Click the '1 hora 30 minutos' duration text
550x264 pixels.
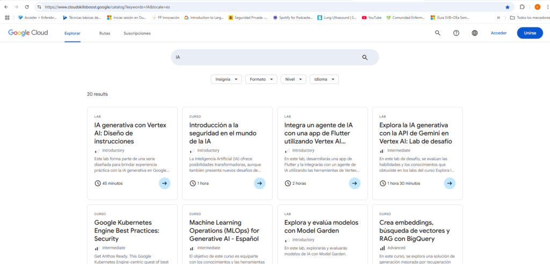(x=404, y=183)
